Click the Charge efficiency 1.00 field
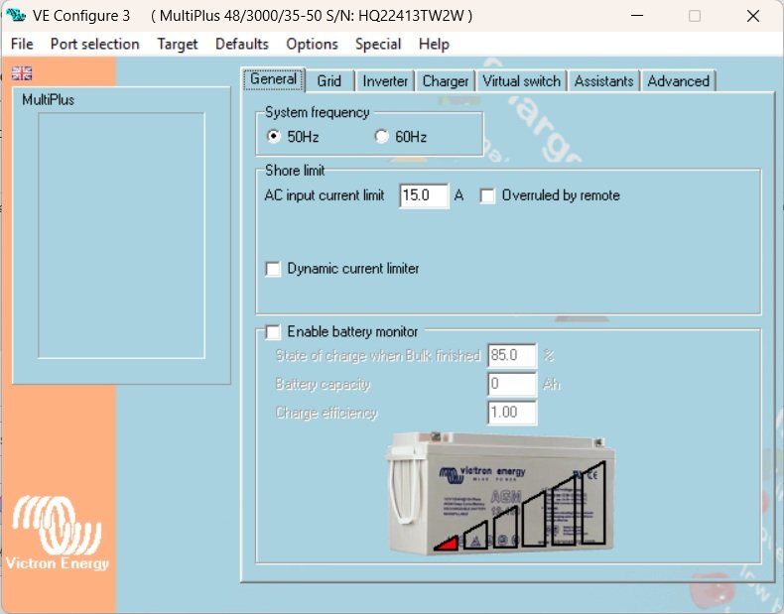 [512, 413]
